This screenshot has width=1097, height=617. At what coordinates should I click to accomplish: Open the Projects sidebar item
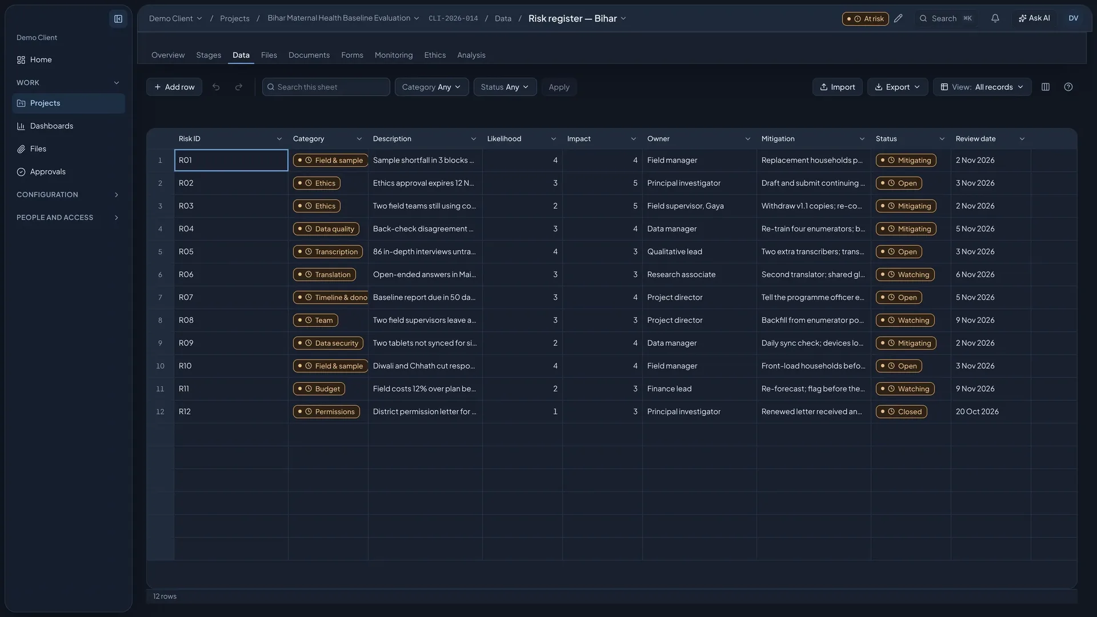[69, 103]
